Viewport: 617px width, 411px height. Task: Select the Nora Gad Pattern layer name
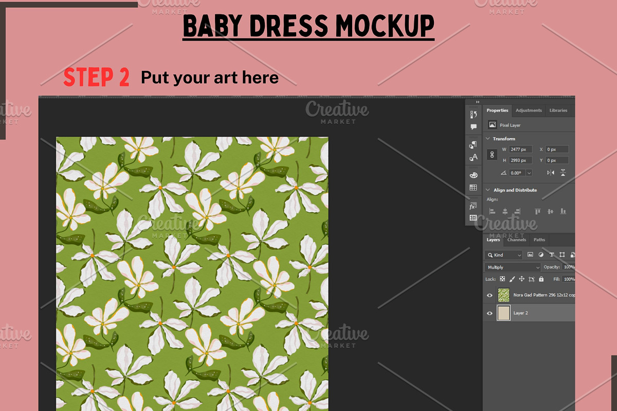(545, 295)
